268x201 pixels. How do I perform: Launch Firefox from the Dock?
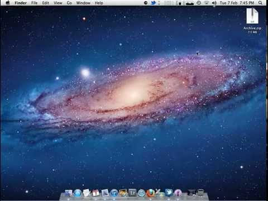point(150,193)
